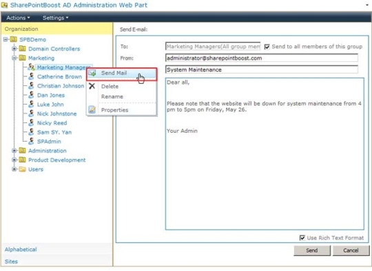The height and width of the screenshot is (271, 372).
Task: Click the Send button
Action: [312, 250]
